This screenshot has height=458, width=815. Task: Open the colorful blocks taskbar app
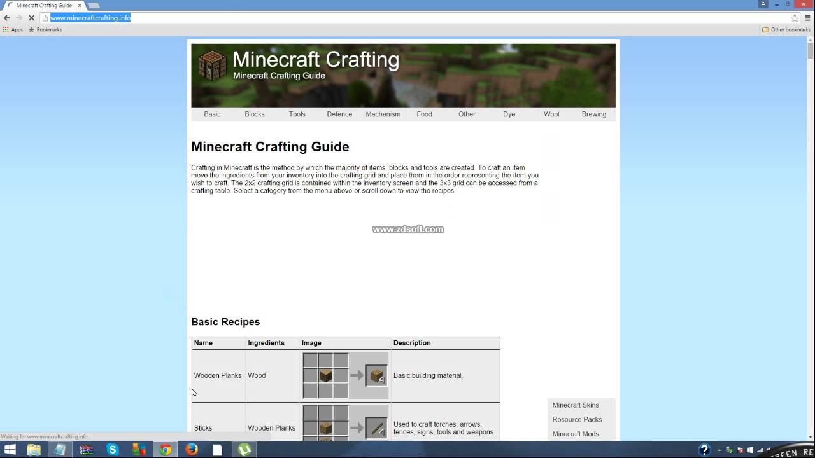(x=139, y=450)
